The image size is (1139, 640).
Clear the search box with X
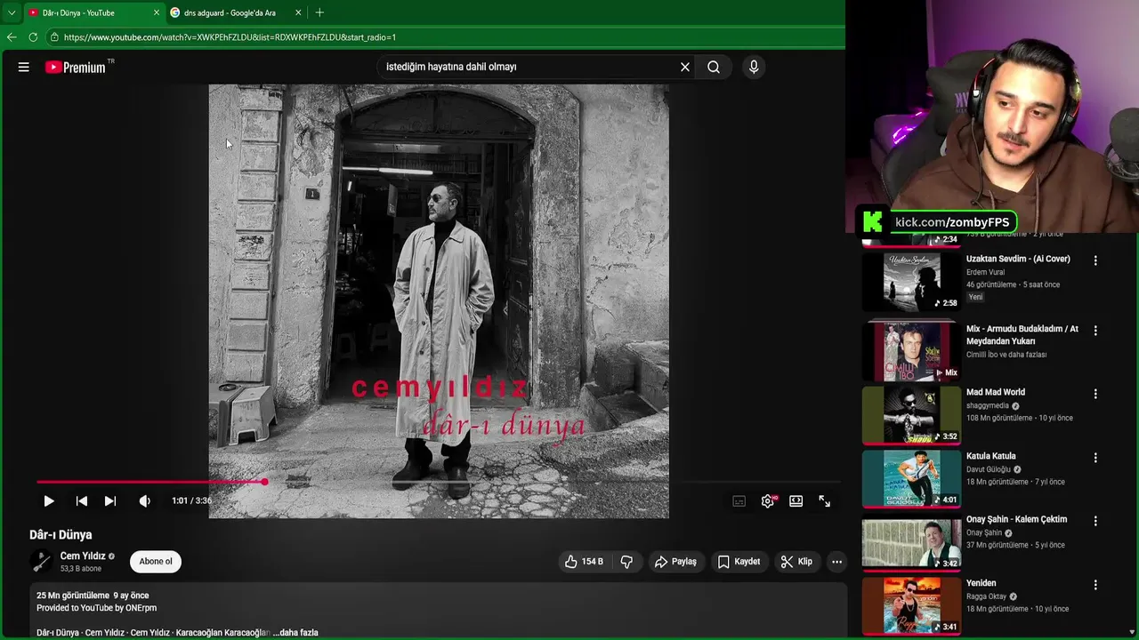click(x=685, y=67)
